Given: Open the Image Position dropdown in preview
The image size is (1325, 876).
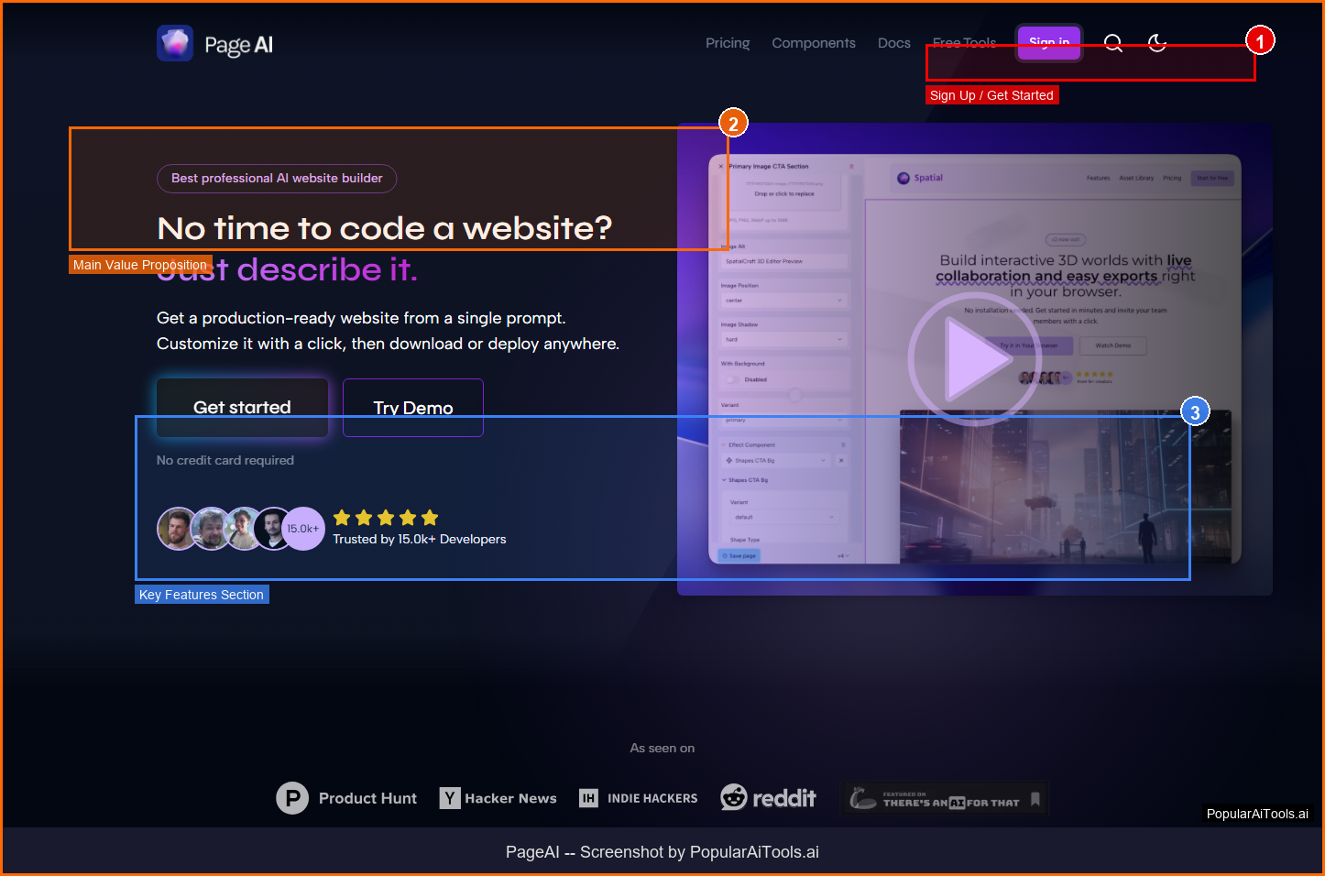Looking at the screenshot, I should pos(784,301).
